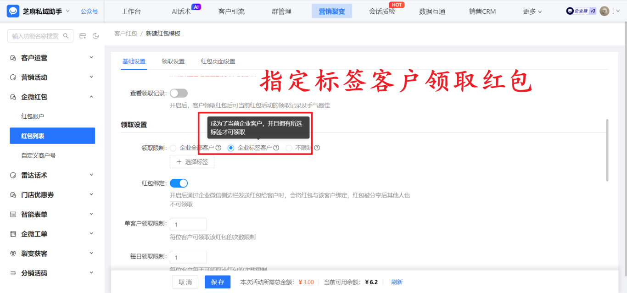The image size is (627, 293).
Task: Click the 客户红包 breadcrumb link
Action: point(125,33)
